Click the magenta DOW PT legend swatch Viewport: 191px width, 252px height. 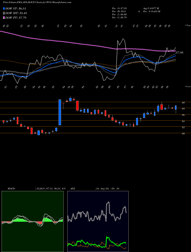pyautogui.click(x=4, y=18)
